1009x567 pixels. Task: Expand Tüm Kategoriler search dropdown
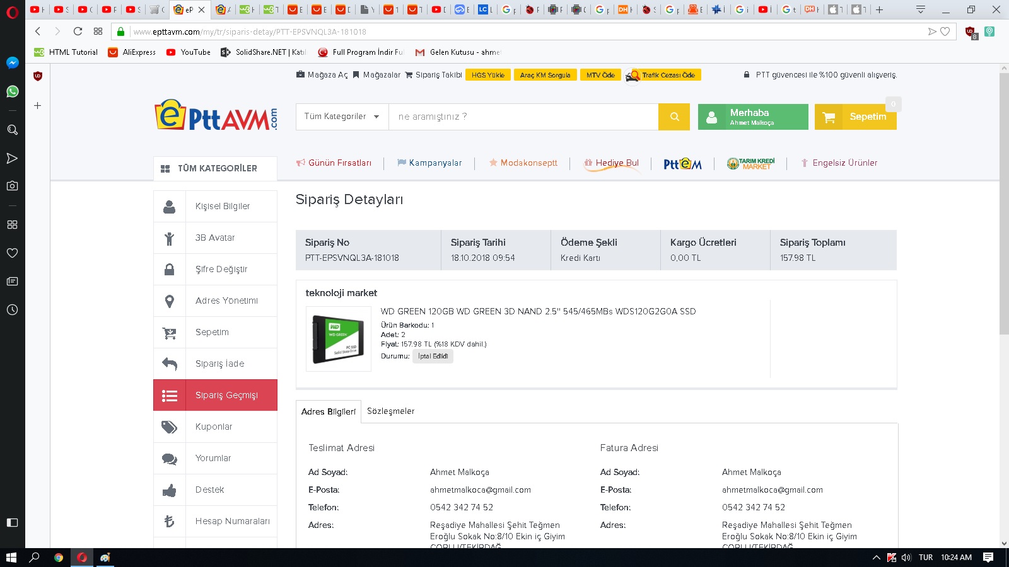[342, 117]
